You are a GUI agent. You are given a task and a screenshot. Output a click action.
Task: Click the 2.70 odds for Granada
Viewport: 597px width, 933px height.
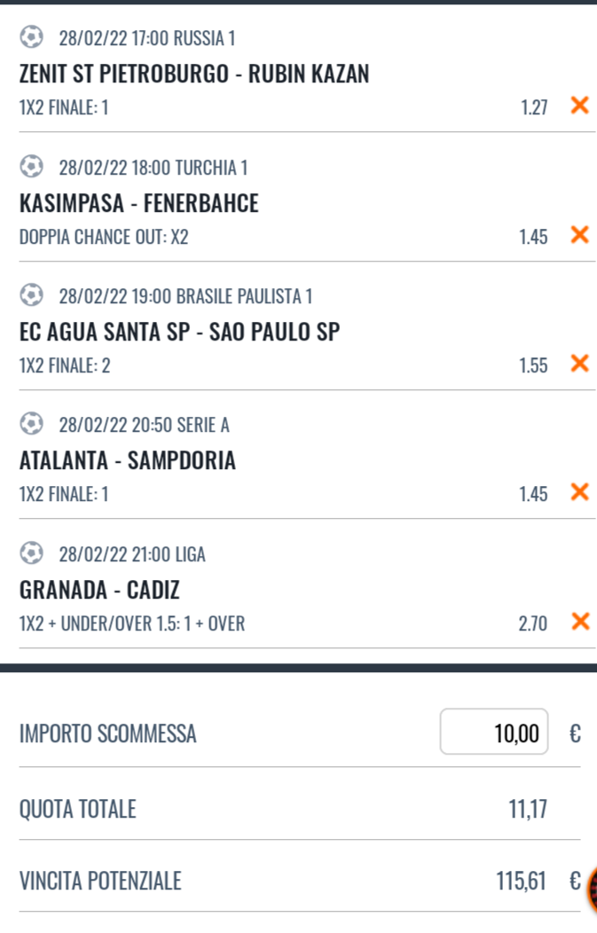click(x=533, y=623)
